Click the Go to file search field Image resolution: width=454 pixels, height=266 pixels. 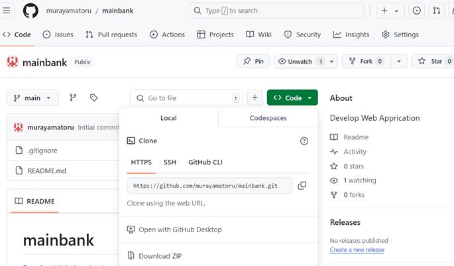186,98
